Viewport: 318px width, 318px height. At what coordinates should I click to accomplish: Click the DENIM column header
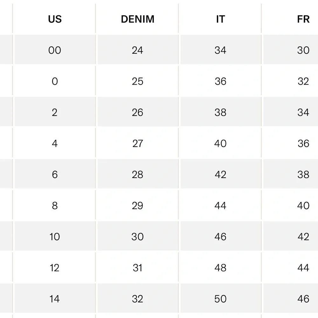[x=138, y=19]
